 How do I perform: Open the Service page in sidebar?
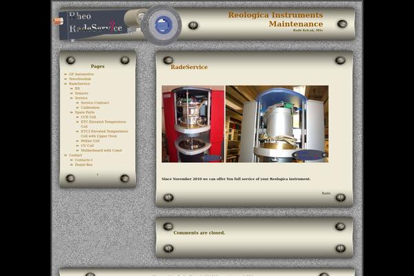81,98
